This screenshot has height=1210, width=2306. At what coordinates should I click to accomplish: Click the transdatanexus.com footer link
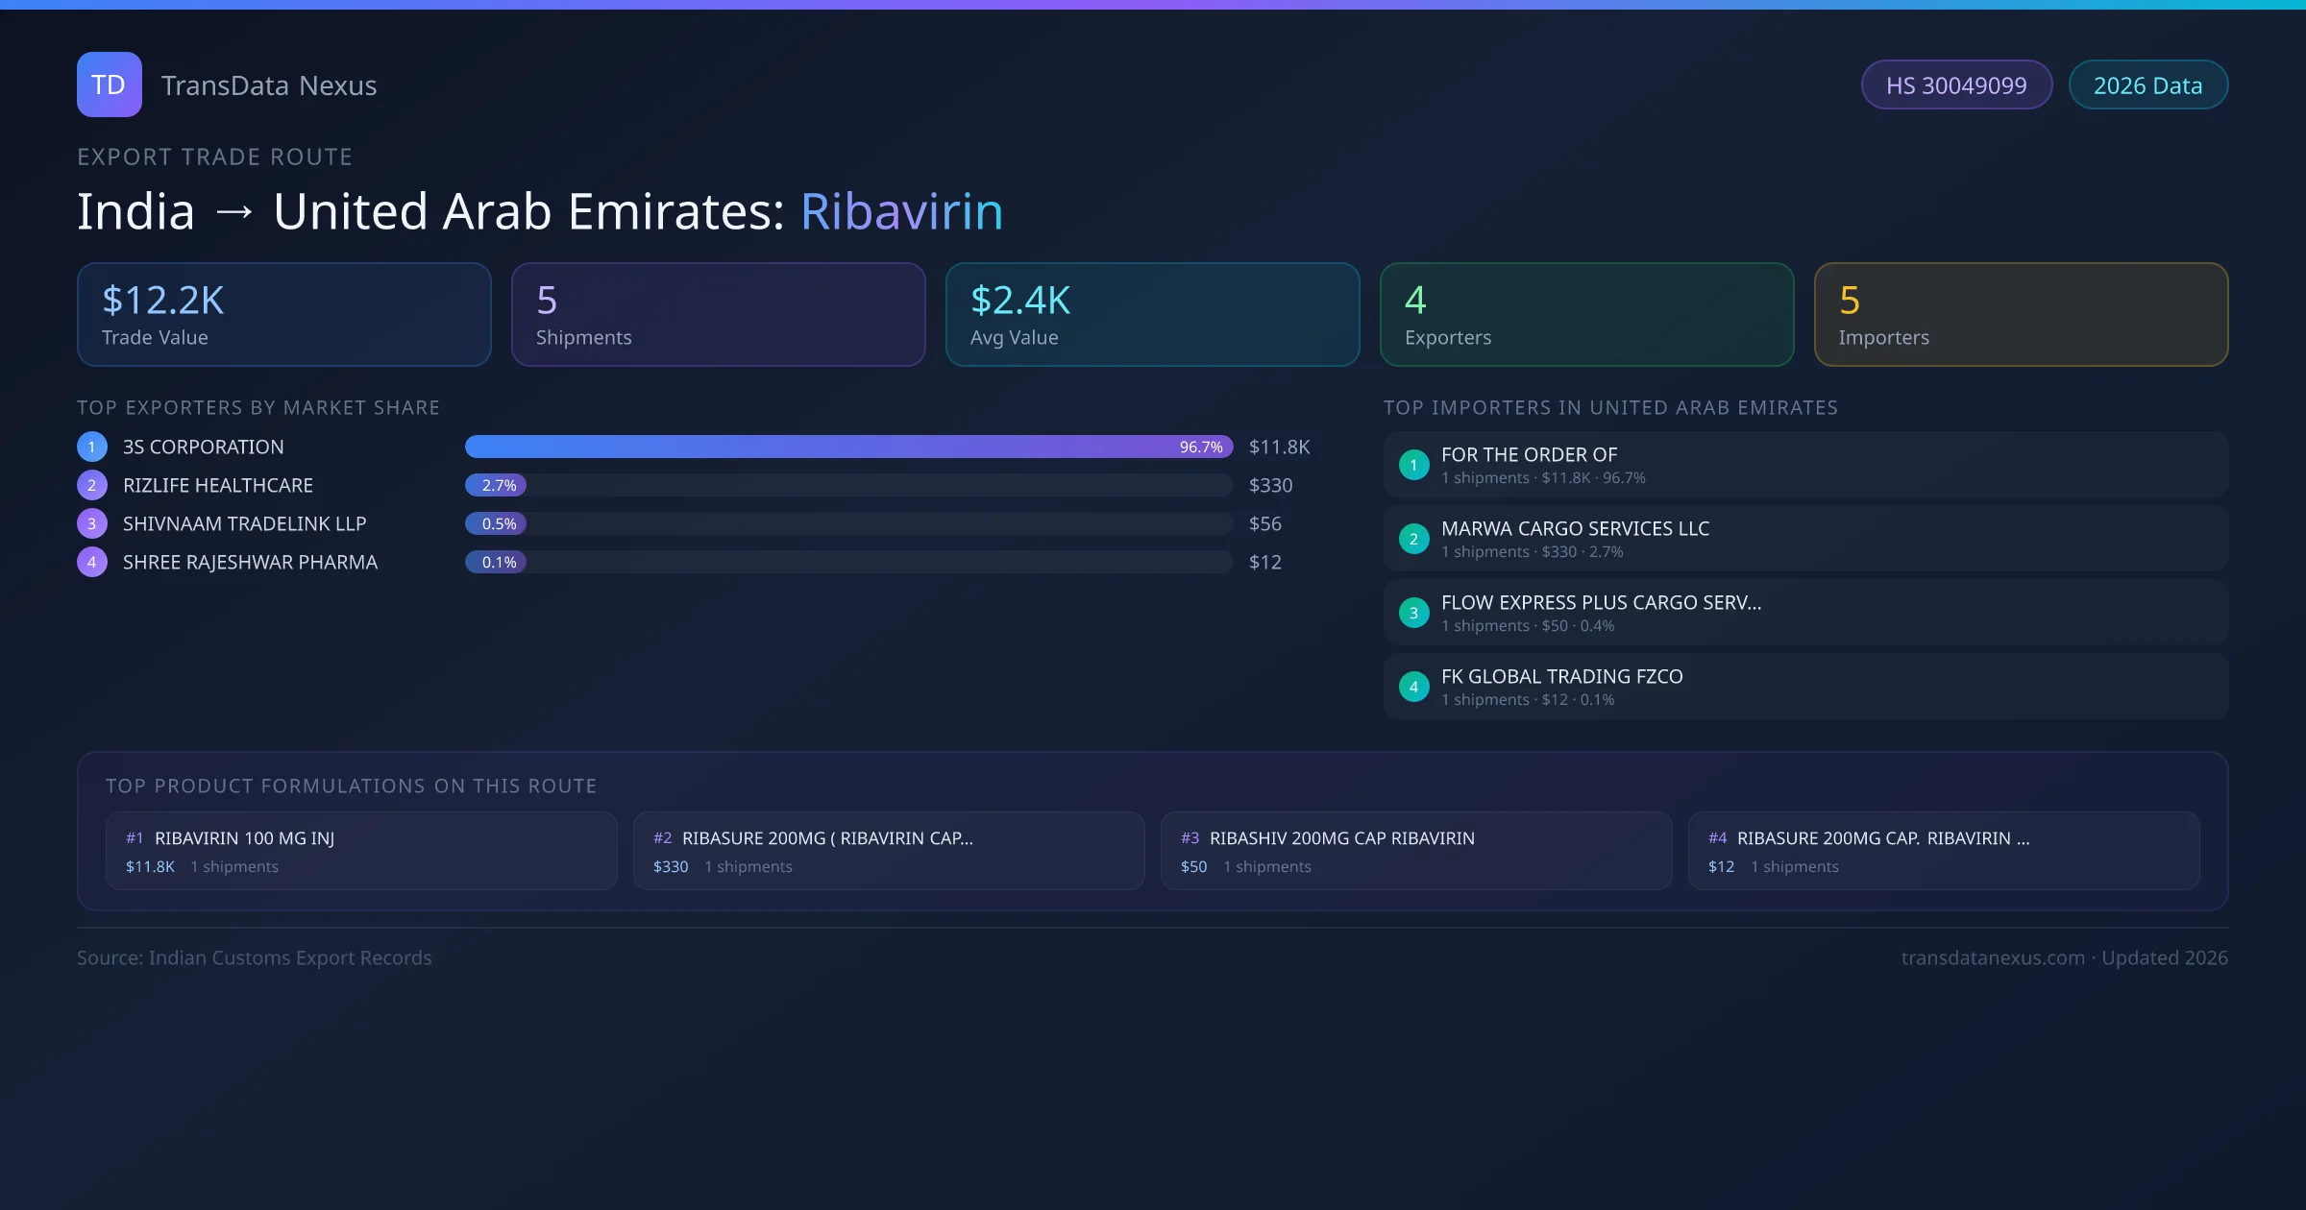point(1993,957)
